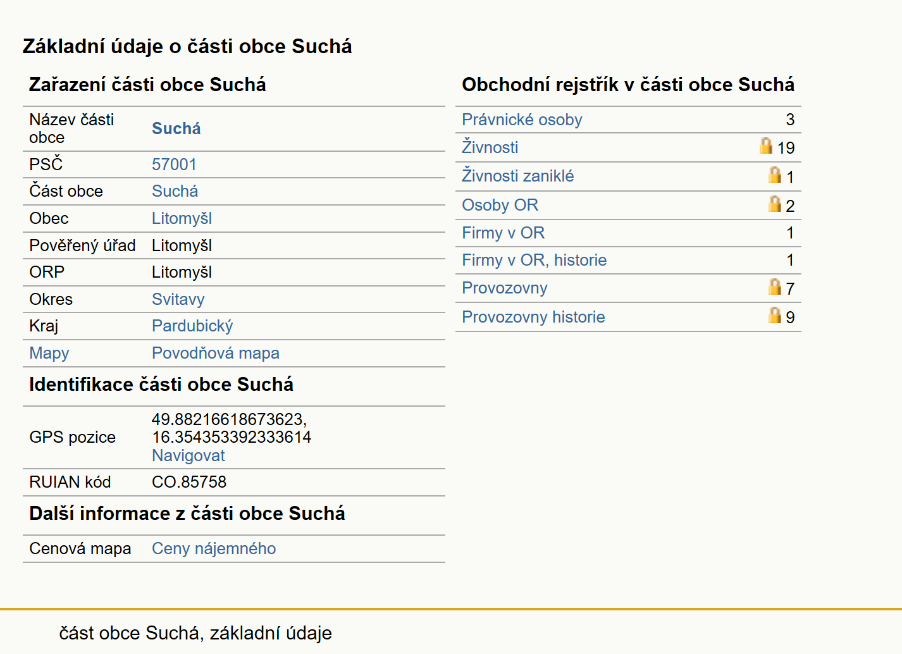
Task: Click the lock icon next to Provozovny count
Action: coord(775,287)
